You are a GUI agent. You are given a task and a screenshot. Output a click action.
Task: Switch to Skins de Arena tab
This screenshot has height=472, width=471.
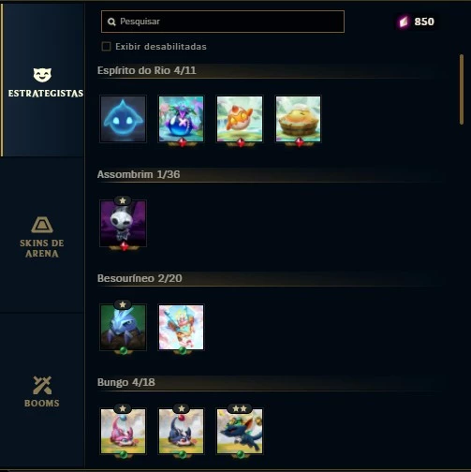pos(42,237)
